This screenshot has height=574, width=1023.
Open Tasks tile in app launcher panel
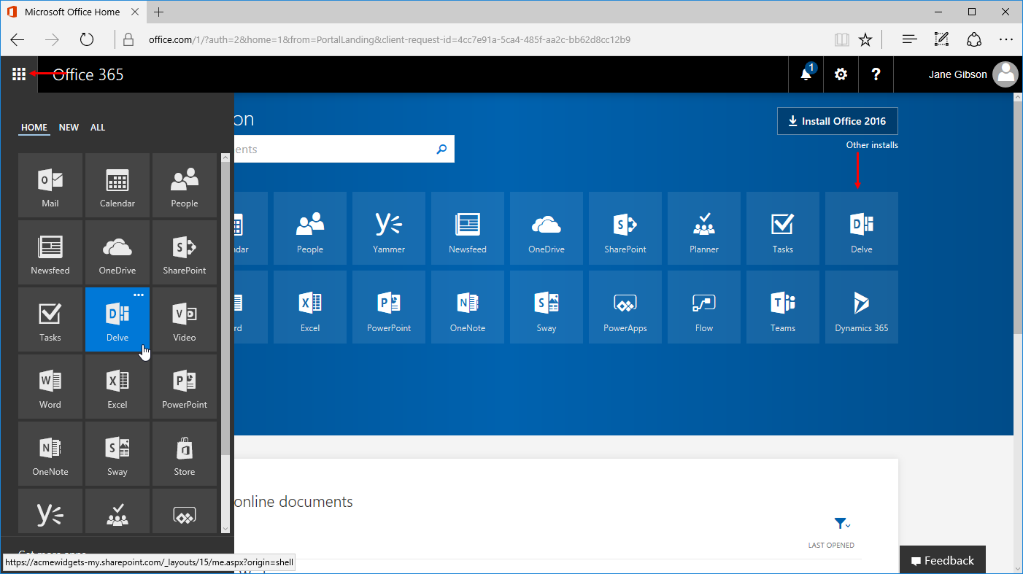pyautogui.click(x=50, y=319)
